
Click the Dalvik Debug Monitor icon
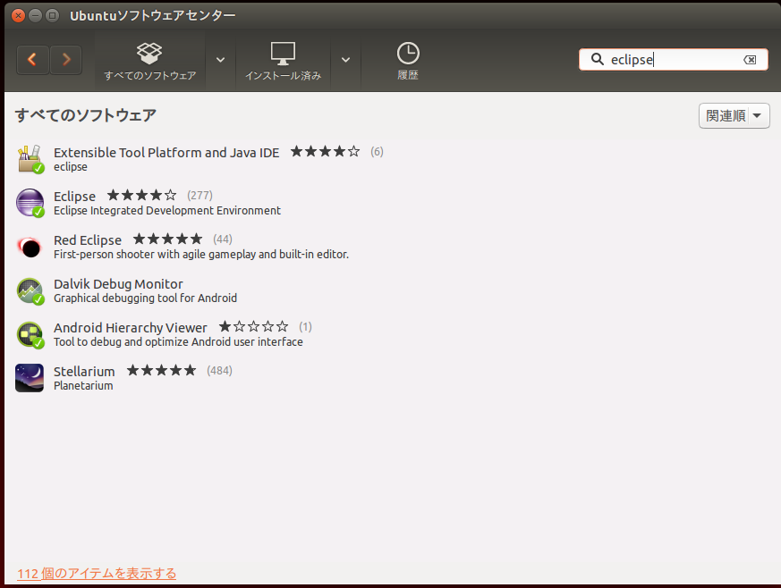pyautogui.click(x=30, y=290)
